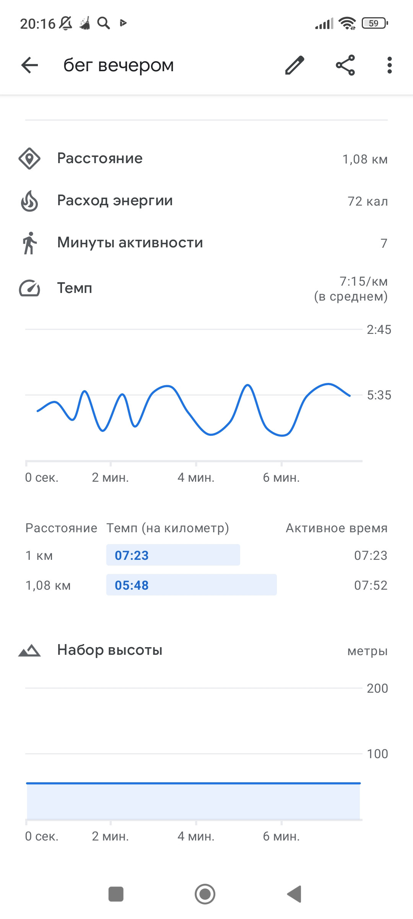Image resolution: width=413 pixels, height=919 pixels.
Task: Tap the distance location-pin icon
Action: coord(29,159)
